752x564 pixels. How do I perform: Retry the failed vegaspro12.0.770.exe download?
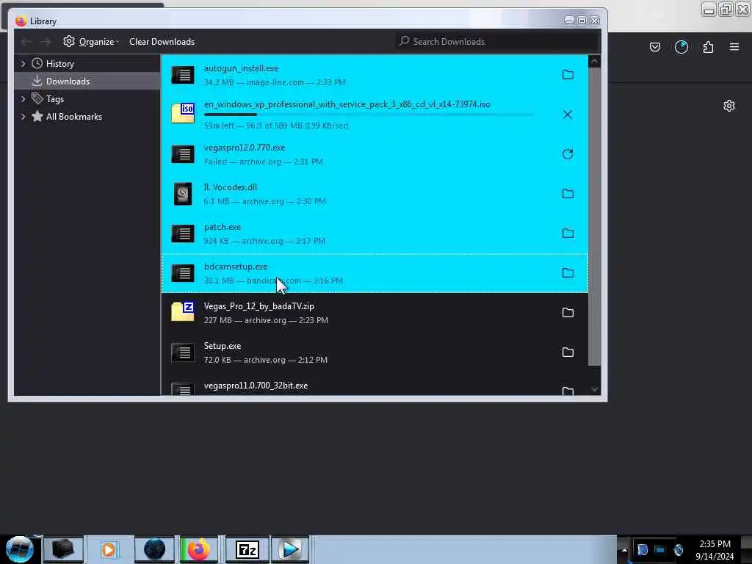[568, 154]
